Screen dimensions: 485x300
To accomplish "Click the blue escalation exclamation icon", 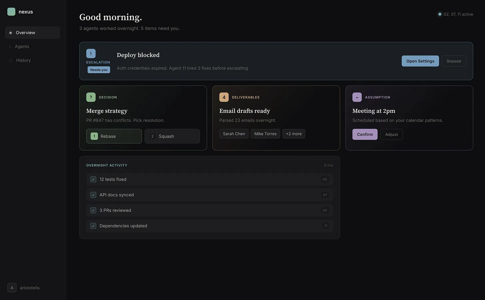I will (x=91, y=54).
